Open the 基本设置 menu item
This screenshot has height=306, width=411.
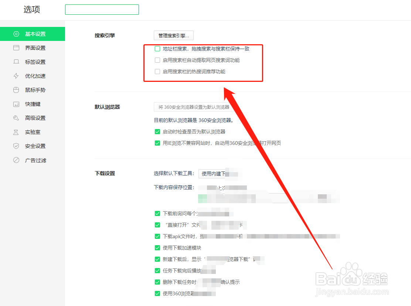click(x=33, y=34)
